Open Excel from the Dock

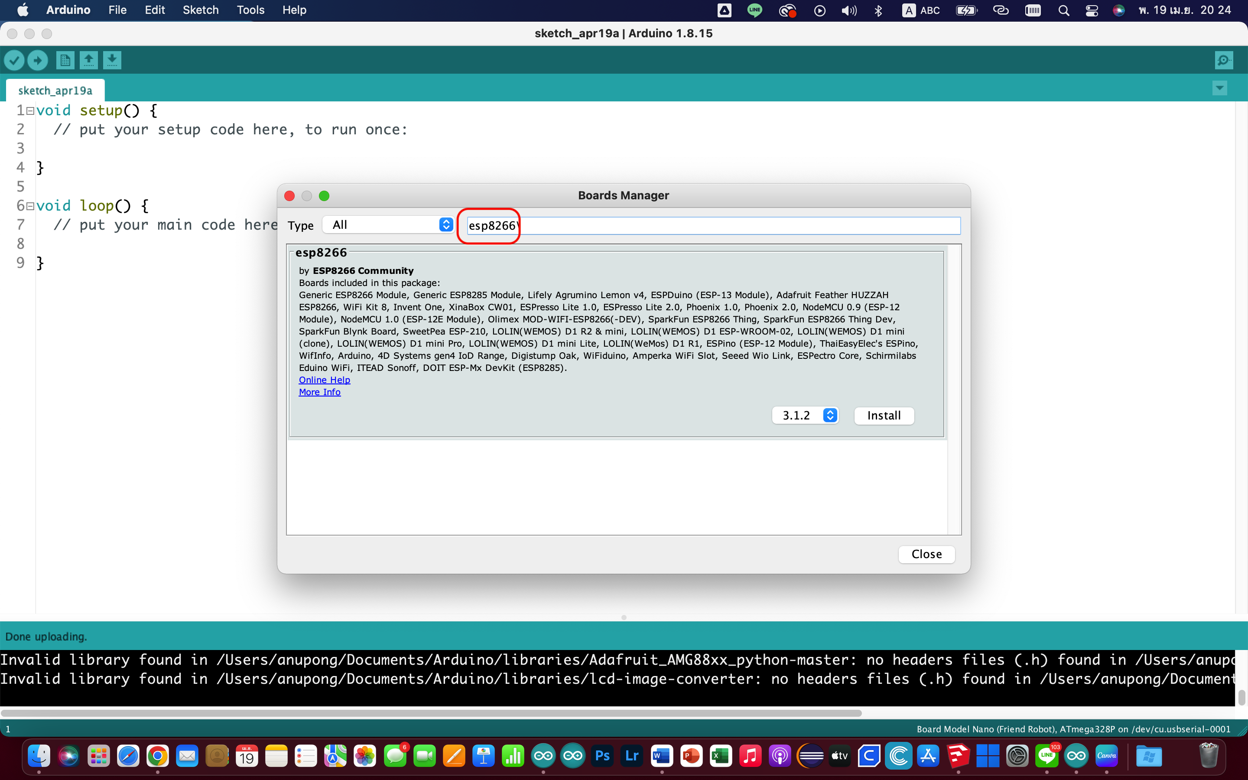click(x=721, y=756)
